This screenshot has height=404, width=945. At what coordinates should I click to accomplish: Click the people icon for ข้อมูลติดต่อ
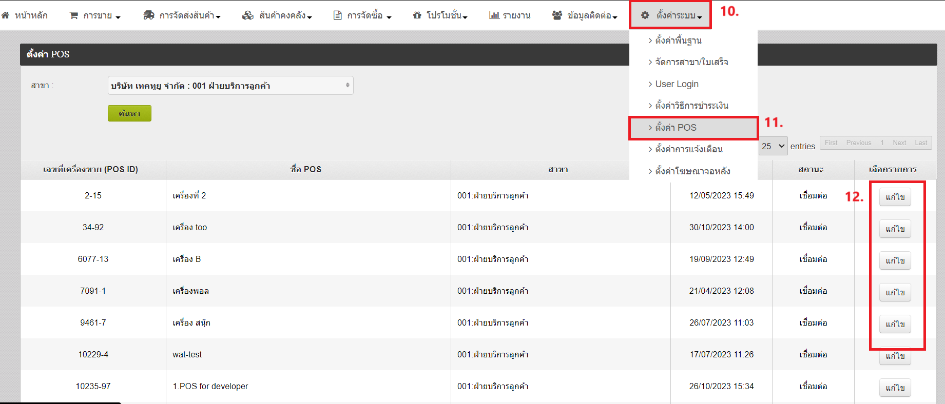point(557,15)
